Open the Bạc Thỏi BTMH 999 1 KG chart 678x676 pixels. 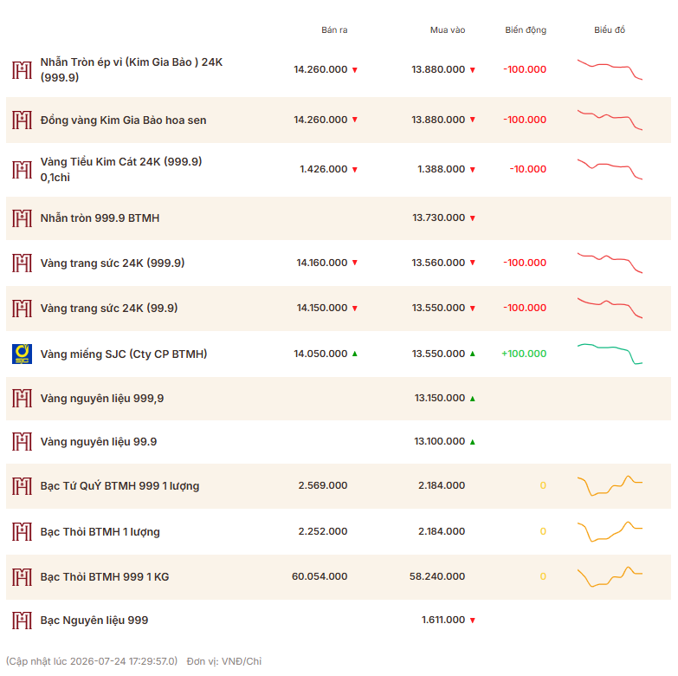(610, 576)
